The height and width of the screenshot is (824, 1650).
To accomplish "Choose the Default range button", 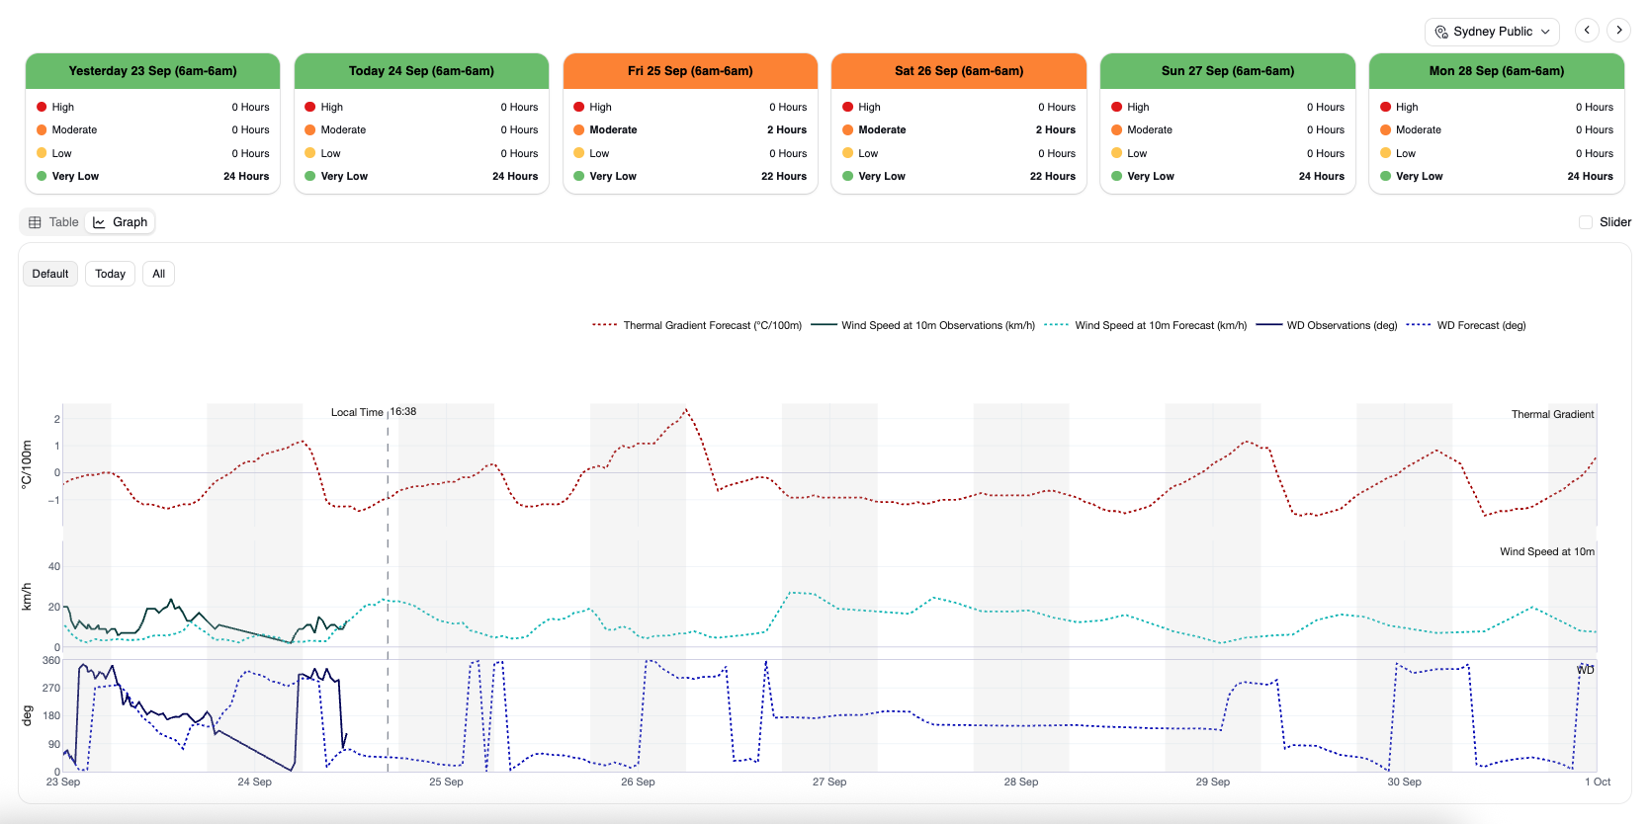I will [x=50, y=274].
